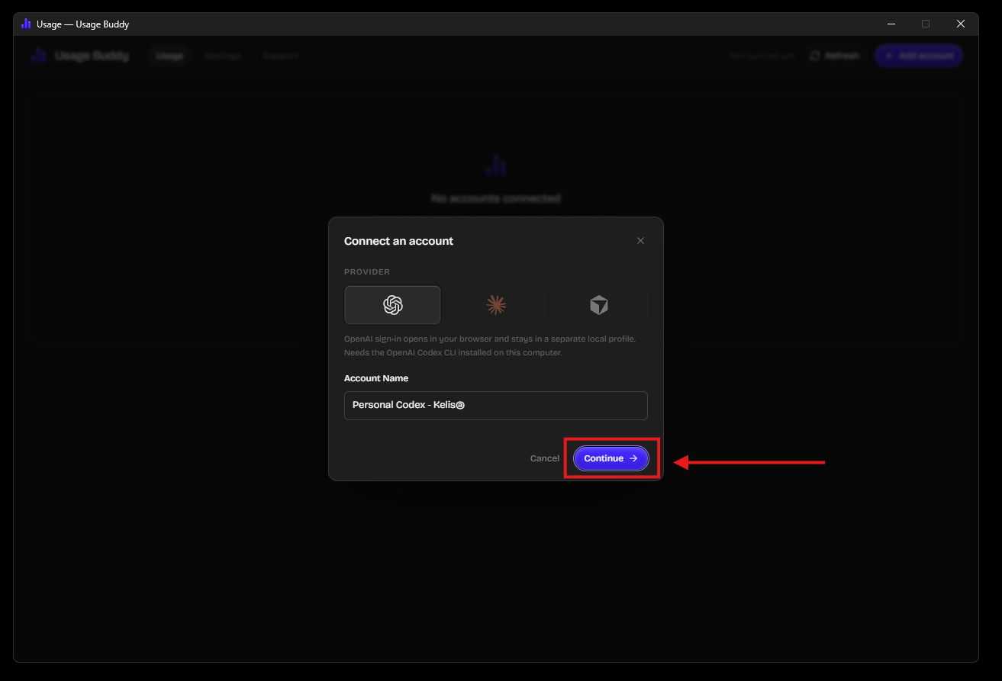Open the Settings tab
The image size is (1002, 681).
[x=223, y=56]
